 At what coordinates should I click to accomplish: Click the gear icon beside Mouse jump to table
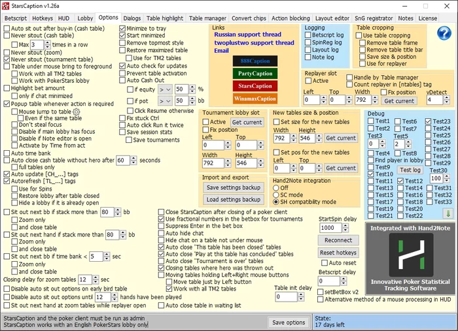(x=77, y=112)
